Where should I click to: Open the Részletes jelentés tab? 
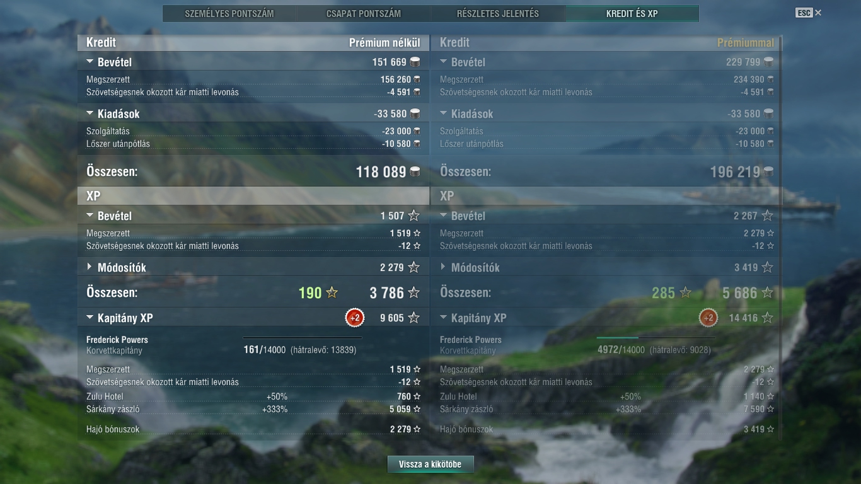point(498,13)
